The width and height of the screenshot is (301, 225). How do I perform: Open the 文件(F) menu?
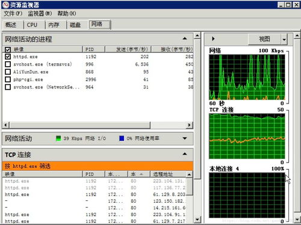coord(13,13)
